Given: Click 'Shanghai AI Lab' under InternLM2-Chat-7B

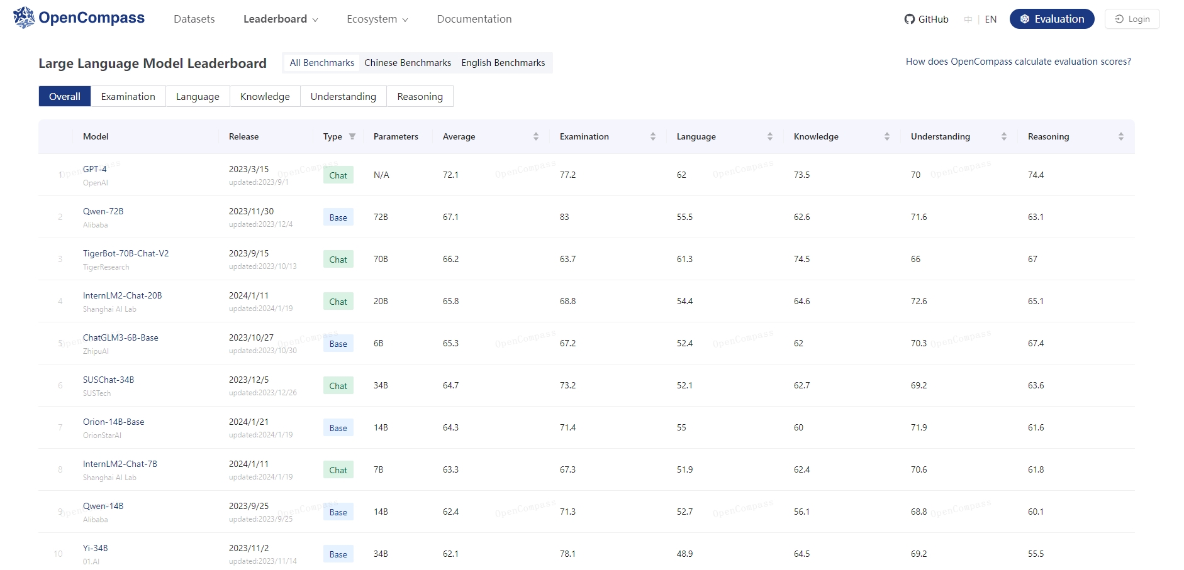Looking at the screenshot, I should (109, 478).
